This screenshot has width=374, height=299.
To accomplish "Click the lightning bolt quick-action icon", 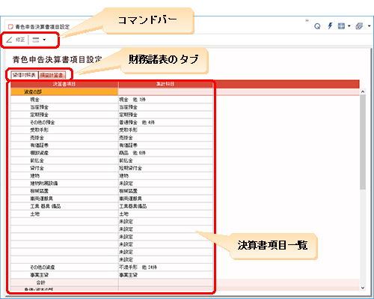I will click(330, 25).
